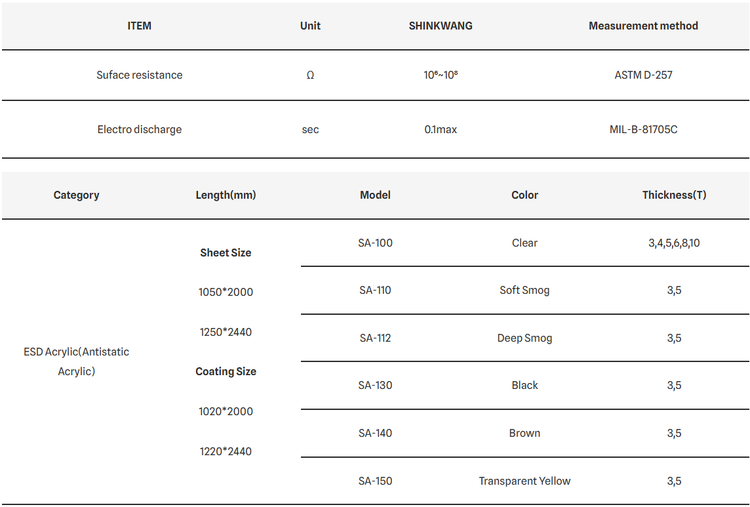The image size is (750, 507).
Task: Select the Transparent Yellow color cell
Action: (524, 481)
